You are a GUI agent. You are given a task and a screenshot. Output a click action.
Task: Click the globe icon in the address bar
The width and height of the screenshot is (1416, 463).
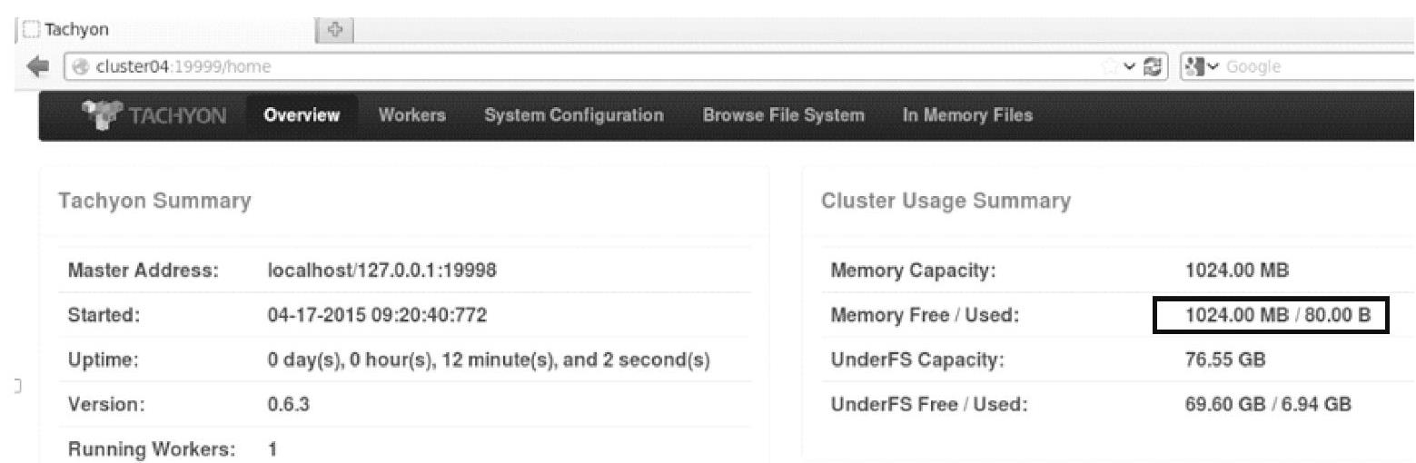(80, 66)
